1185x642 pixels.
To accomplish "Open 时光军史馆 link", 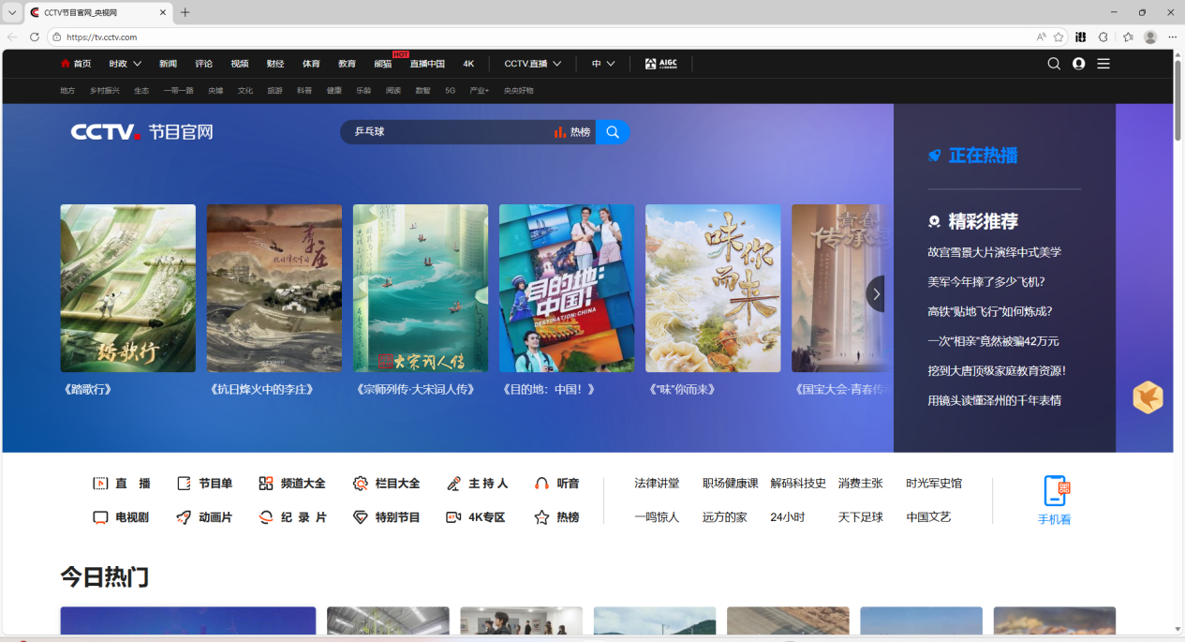I will point(934,484).
